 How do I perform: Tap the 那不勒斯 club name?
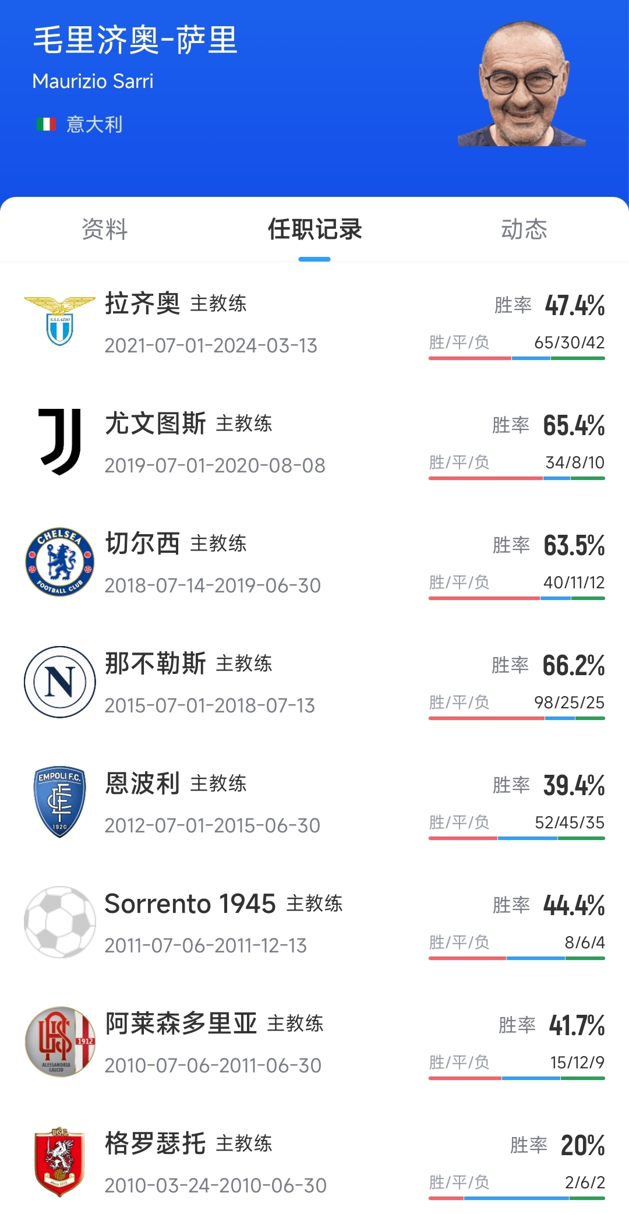pos(155,664)
